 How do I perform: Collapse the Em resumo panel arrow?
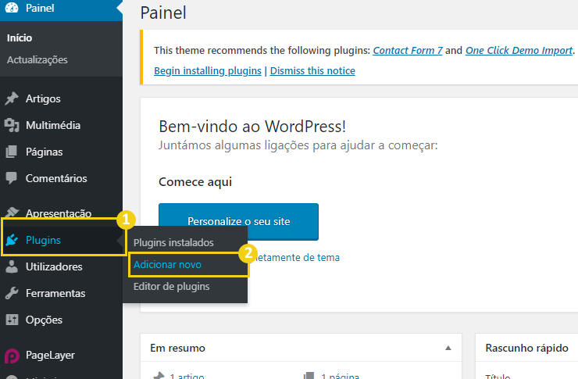448,348
